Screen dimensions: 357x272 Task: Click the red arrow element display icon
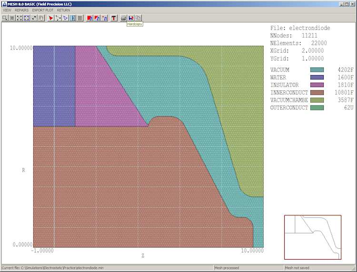click(x=50, y=18)
